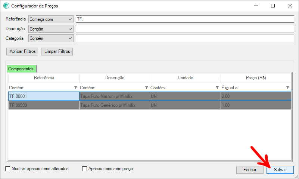299x179 pixels.
Task: Click the Configurador de Preços app icon
Action: [x=6, y=6]
